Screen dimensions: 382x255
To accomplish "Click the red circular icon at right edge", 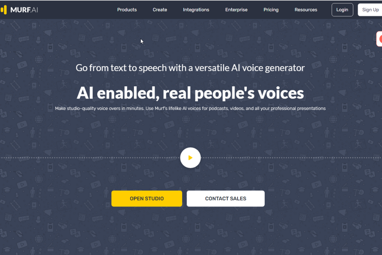I will [380, 39].
